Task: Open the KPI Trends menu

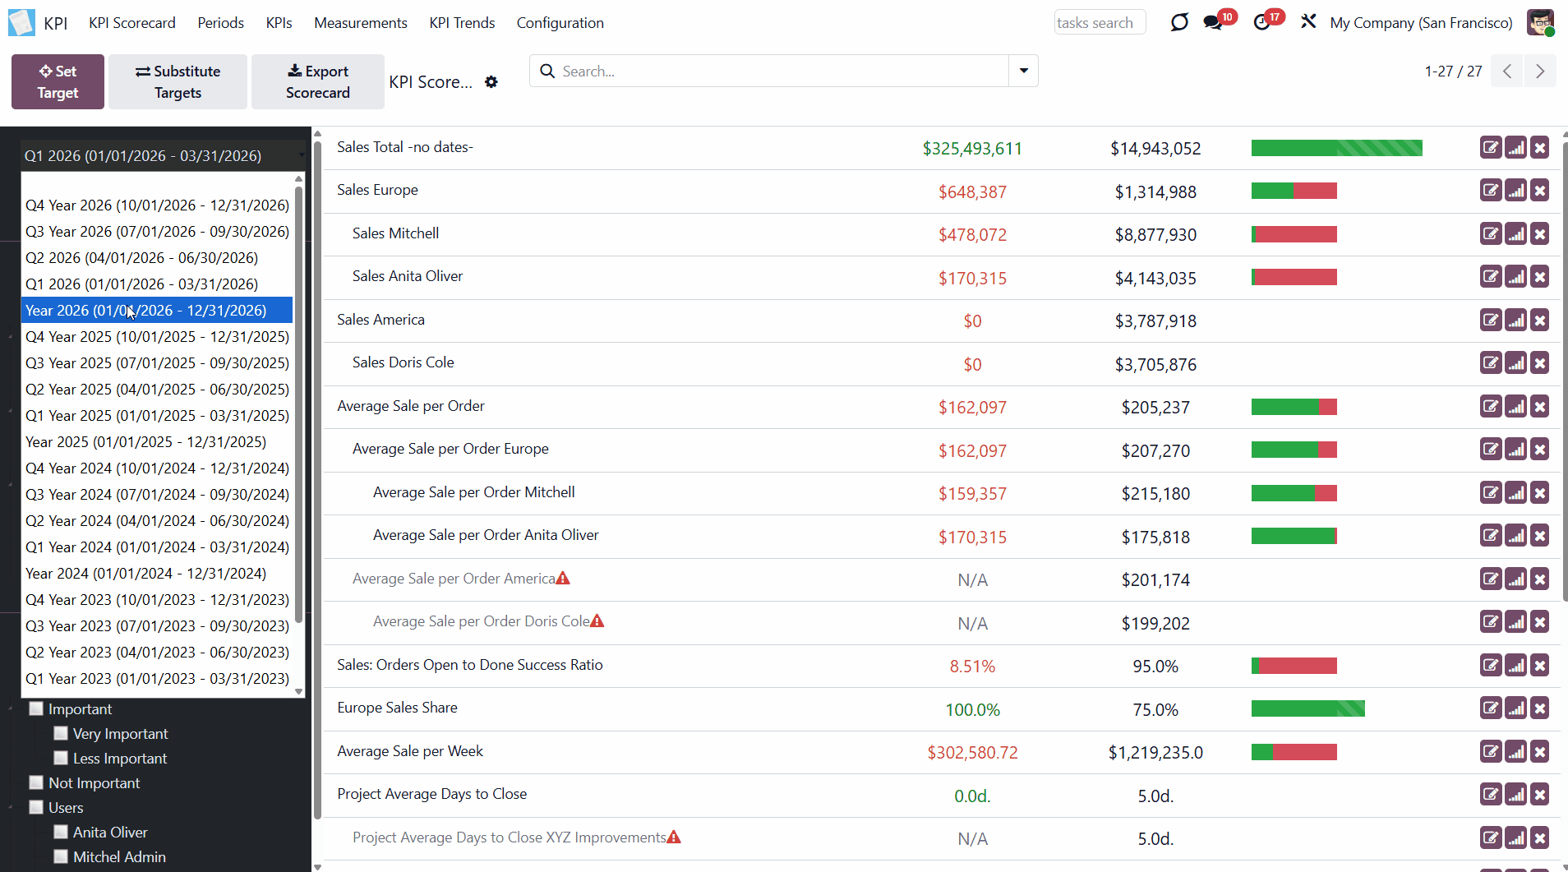Action: pyautogui.click(x=462, y=23)
